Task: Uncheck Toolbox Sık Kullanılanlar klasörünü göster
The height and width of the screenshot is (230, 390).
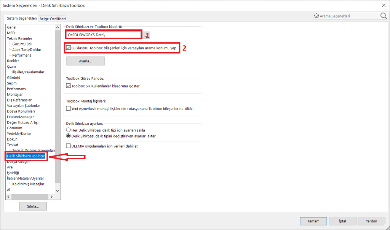Action: [69, 86]
